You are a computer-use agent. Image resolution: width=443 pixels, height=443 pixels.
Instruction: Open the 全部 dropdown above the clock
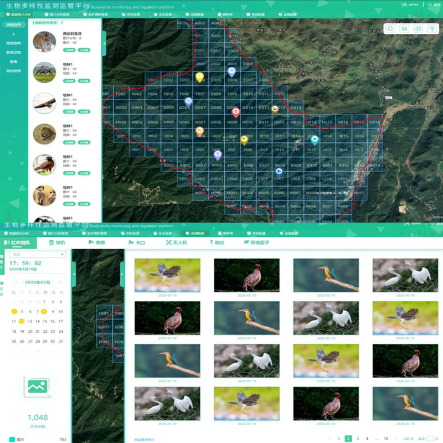(x=38, y=255)
